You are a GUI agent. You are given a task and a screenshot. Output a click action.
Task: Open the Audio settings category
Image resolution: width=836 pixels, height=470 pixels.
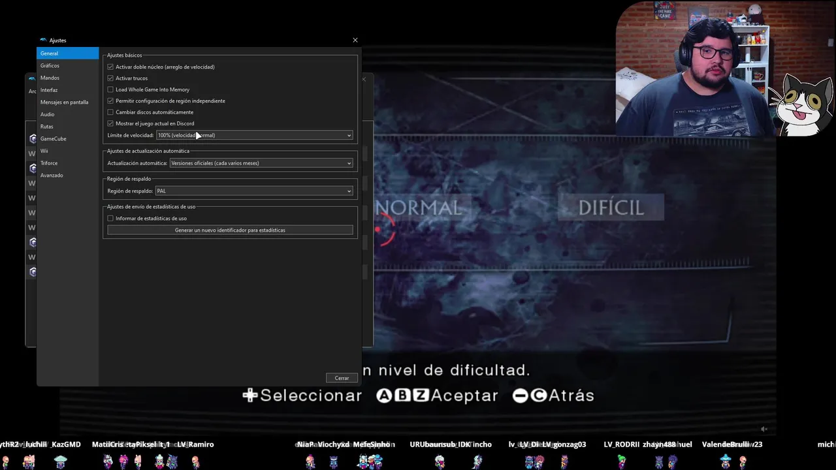pos(67,114)
